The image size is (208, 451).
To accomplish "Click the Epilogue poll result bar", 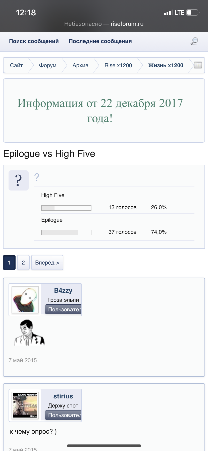I will pyautogui.click(x=66, y=232).
